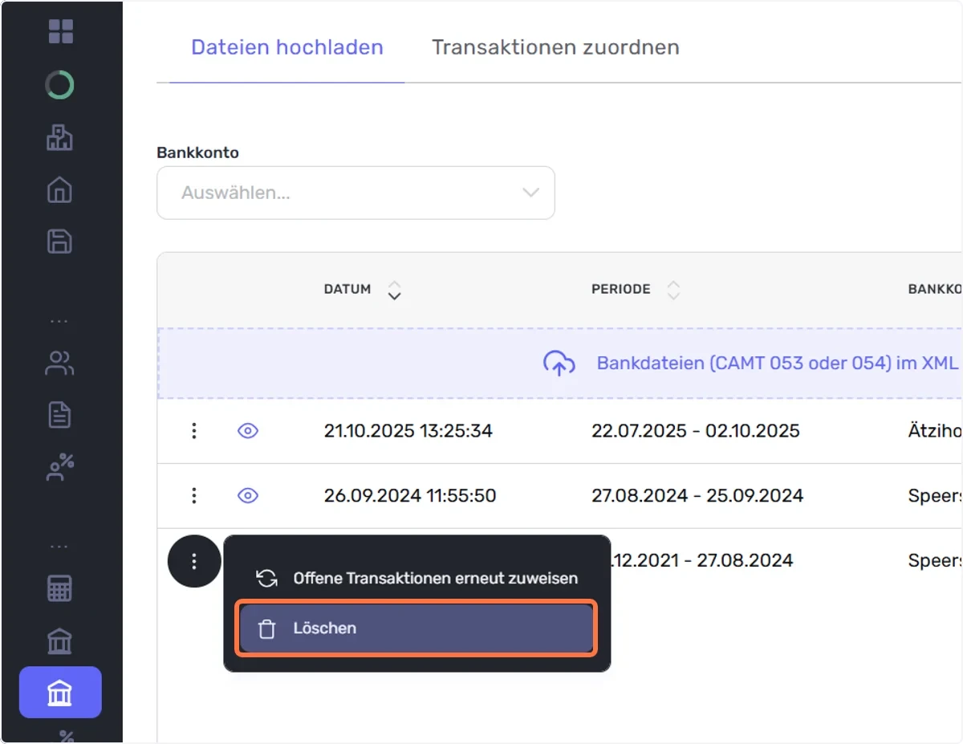The image size is (963, 744).
Task: Click the highlighted bank icon in sidebar
Action: click(60, 692)
